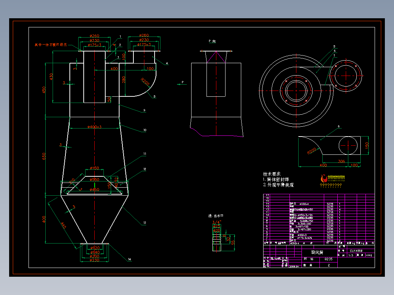Image resolution: width=394 pixels, height=295 pixels.
Task: Select part callout "13" beside the lower cone
Action: pyautogui.click(x=145, y=223)
